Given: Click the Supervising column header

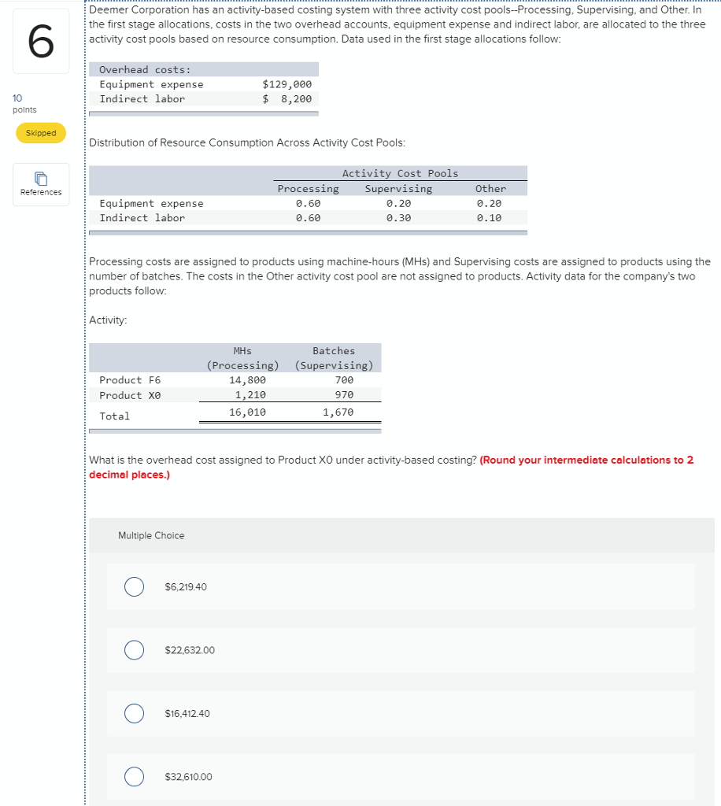Looking at the screenshot, I should [399, 189].
